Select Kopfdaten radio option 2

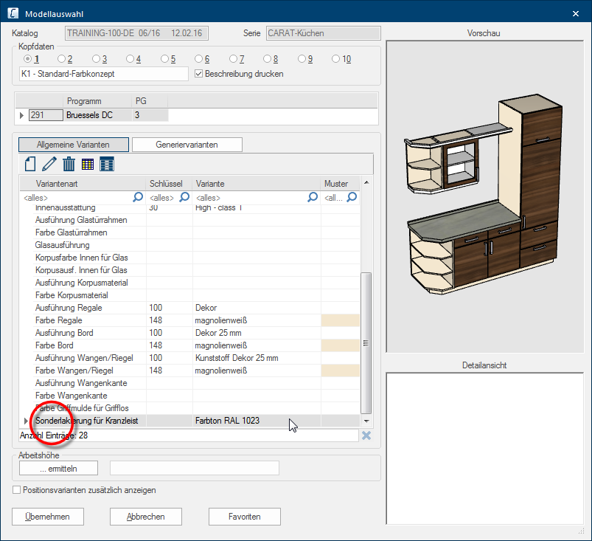point(62,59)
